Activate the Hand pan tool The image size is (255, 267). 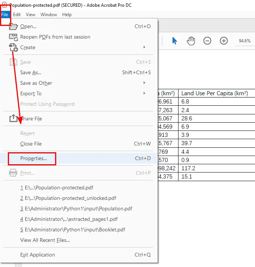pyautogui.click(x=190, y=41)
